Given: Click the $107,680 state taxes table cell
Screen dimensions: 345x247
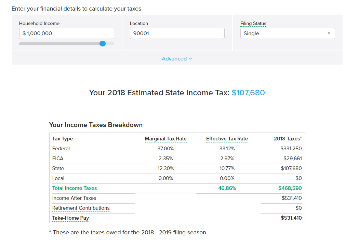Looking at the screenshot, I should pyautogui.click(x=291, y=168).
